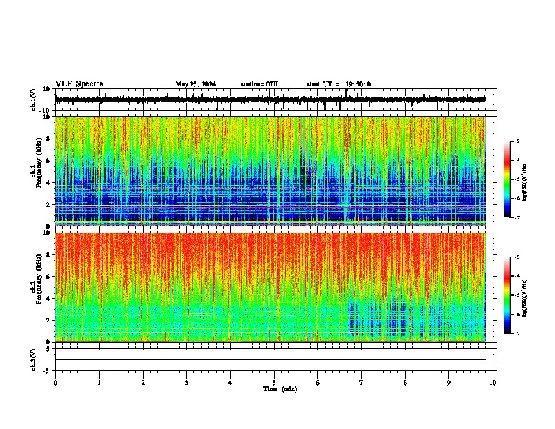Click time axis tick label 9

[448, 383]
